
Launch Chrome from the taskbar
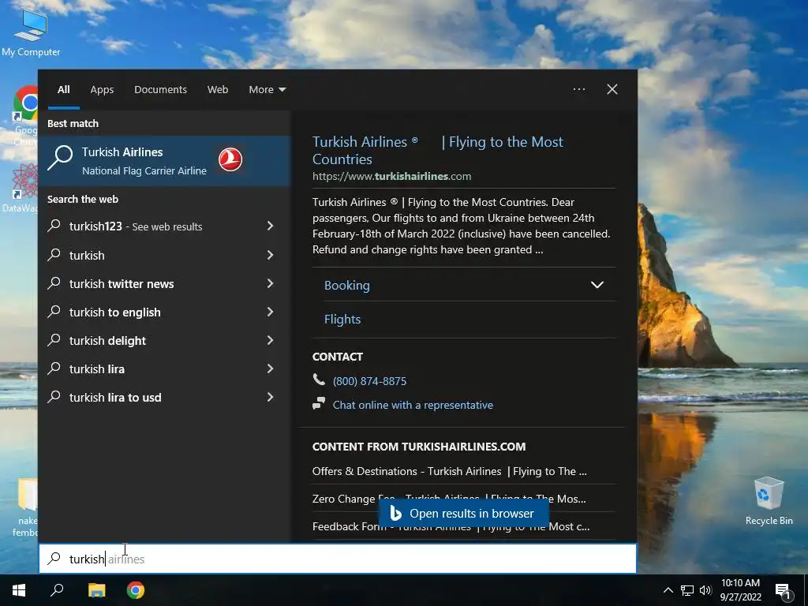pos(136,590)
